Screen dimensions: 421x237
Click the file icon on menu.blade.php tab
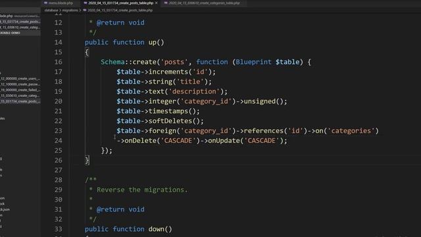[x=45, y=3]
